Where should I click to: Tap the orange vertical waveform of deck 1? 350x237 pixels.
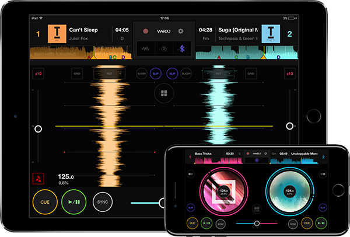[x=110, y=126]
